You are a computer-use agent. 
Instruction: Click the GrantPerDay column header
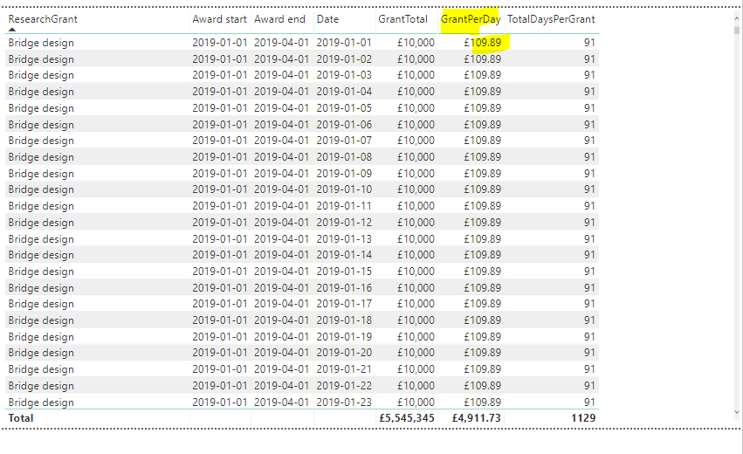point(471,19)
